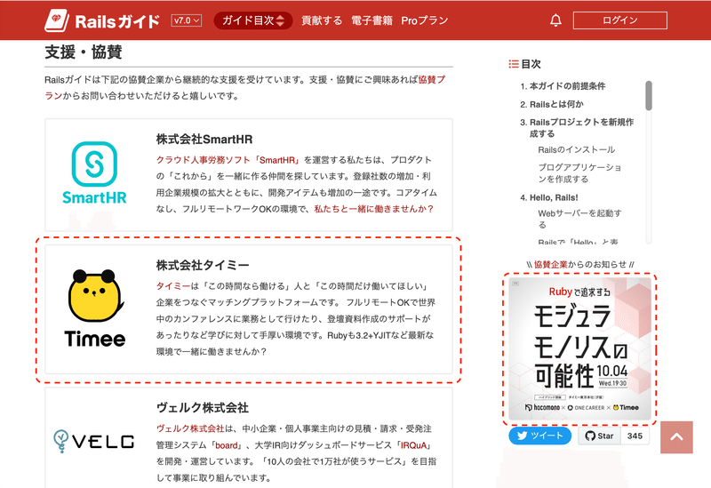Open the 電子書籍 menu item
The width and height of the screenshot is (711, 488).
point(371,20)
